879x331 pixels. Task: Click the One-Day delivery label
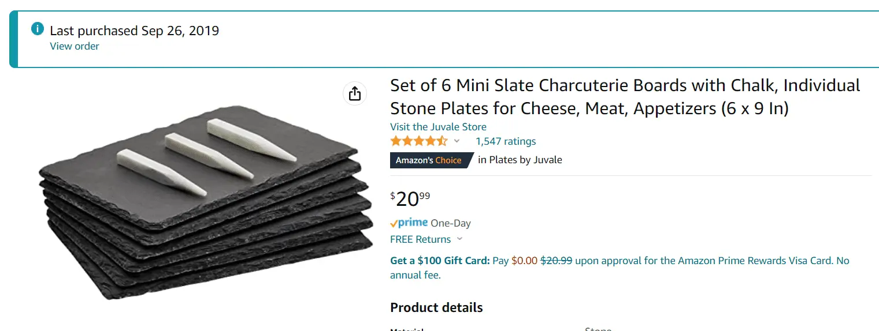pyautogui.click(x=451, y=223)
